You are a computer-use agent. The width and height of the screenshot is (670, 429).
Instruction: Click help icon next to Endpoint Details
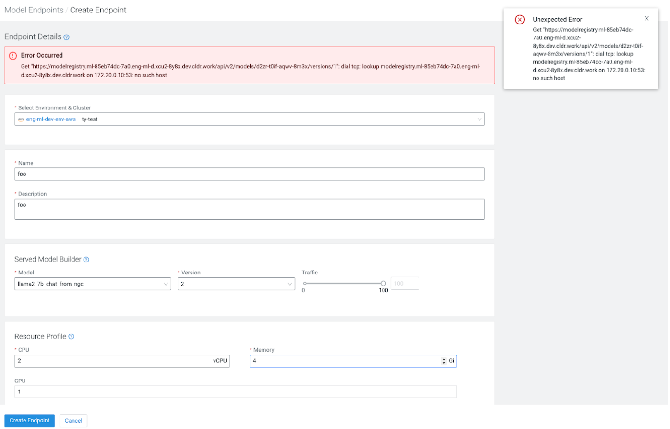click(67, 37)
